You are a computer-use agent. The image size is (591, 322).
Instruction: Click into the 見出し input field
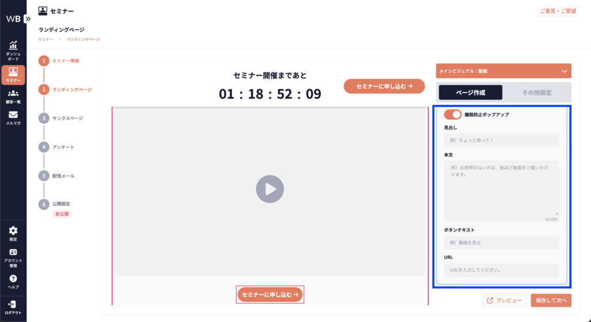(x=502, y=141)
